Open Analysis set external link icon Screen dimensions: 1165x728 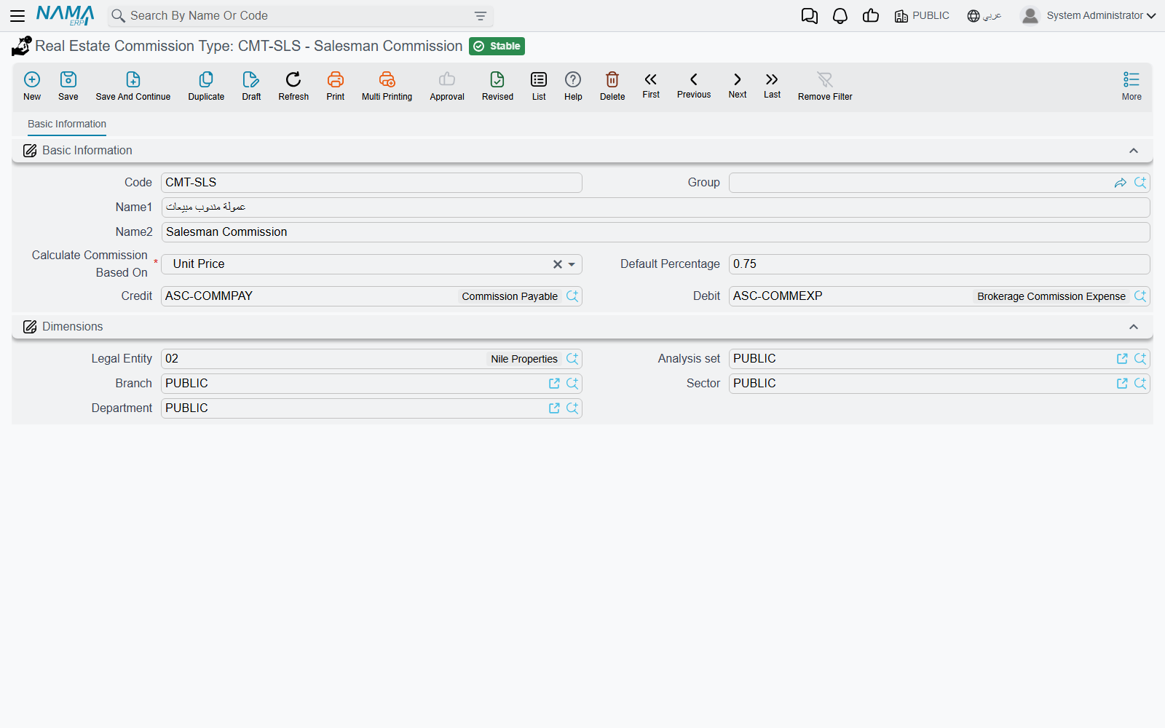click(1122, 359)
